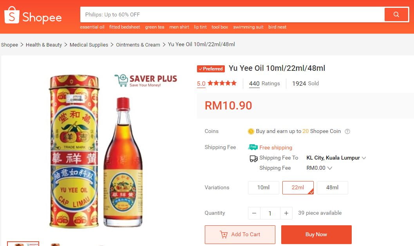Open Medical Supplies breadcrumb link
Viewport: 414px width, 246px height.
[x=89, y=45]
